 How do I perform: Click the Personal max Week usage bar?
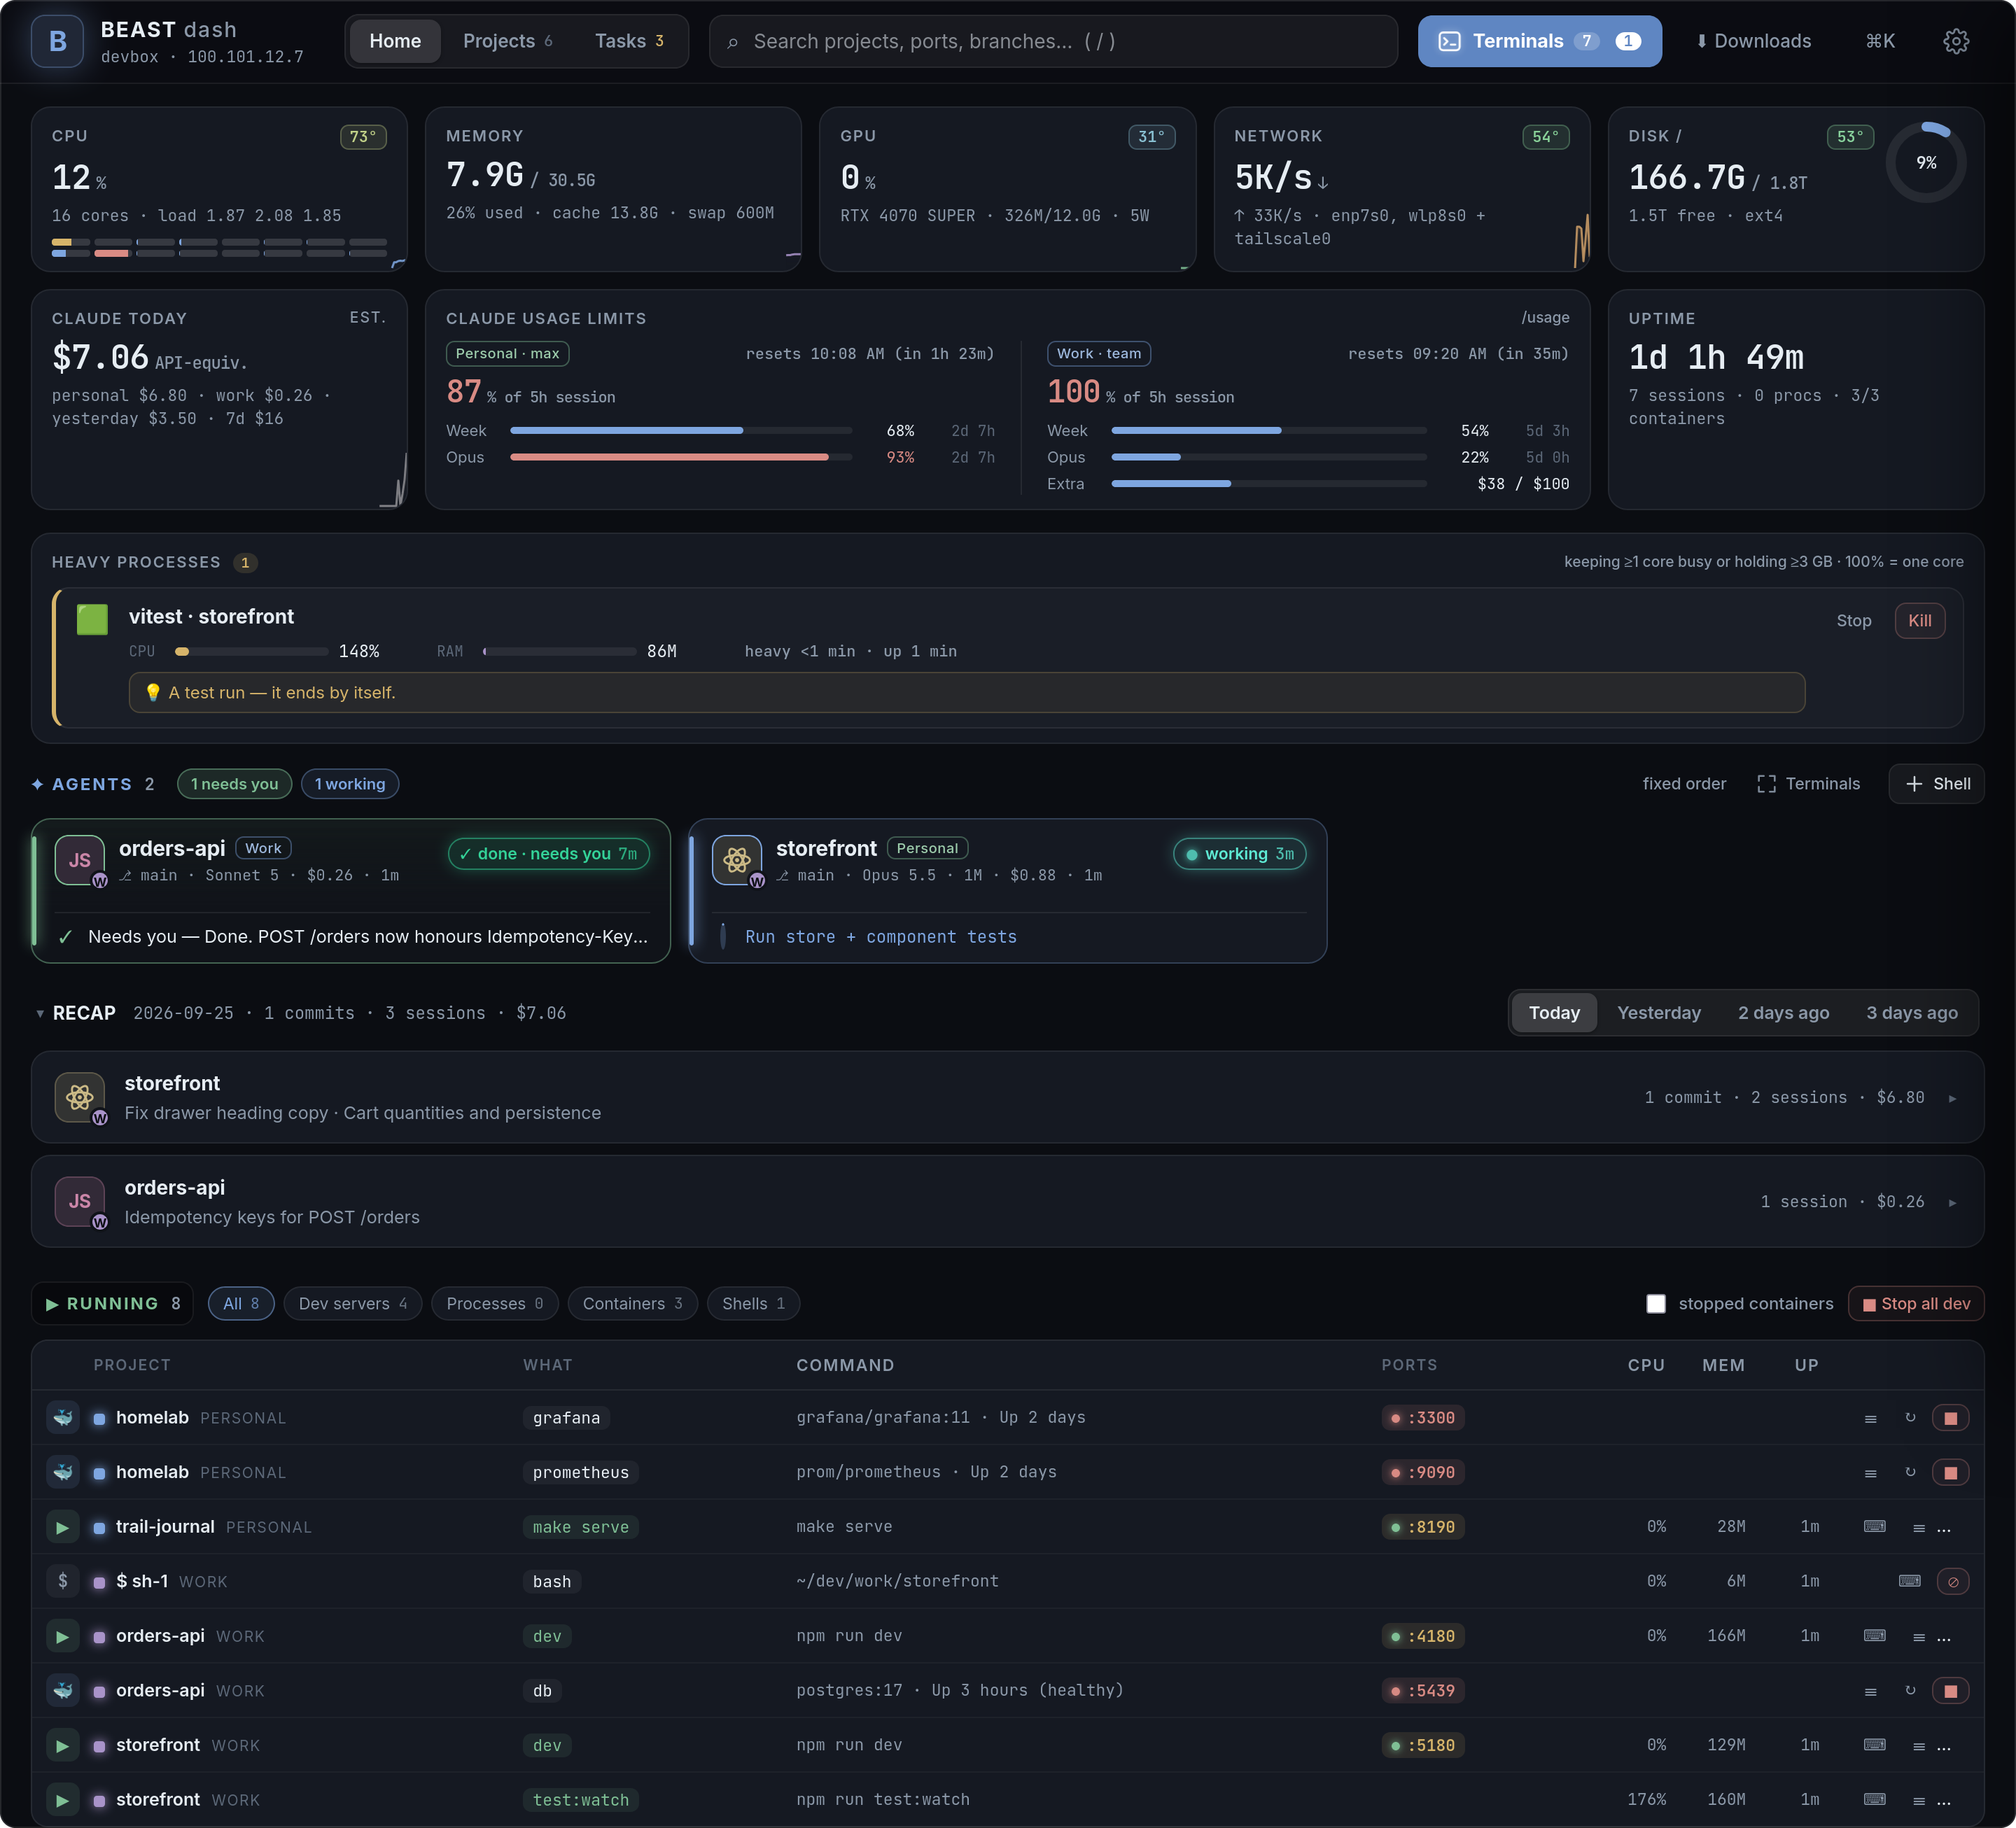click(681, 431)
